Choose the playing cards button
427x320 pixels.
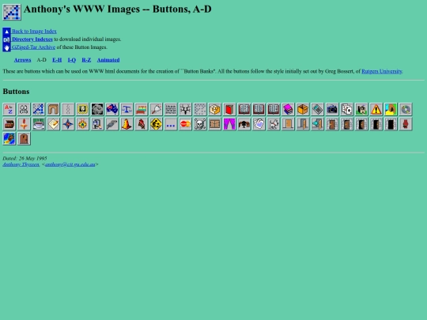(x=347, y=109)
